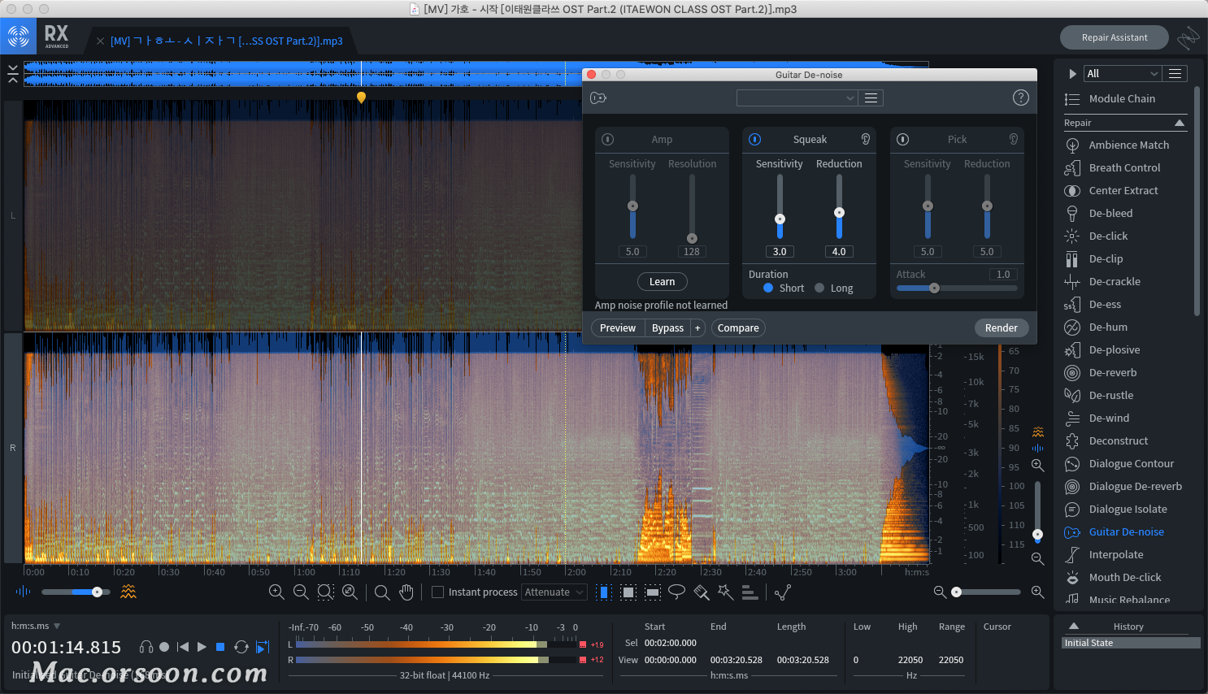The image size is (1208, 694).
Task: Click the Compare button
Action: 738,327
